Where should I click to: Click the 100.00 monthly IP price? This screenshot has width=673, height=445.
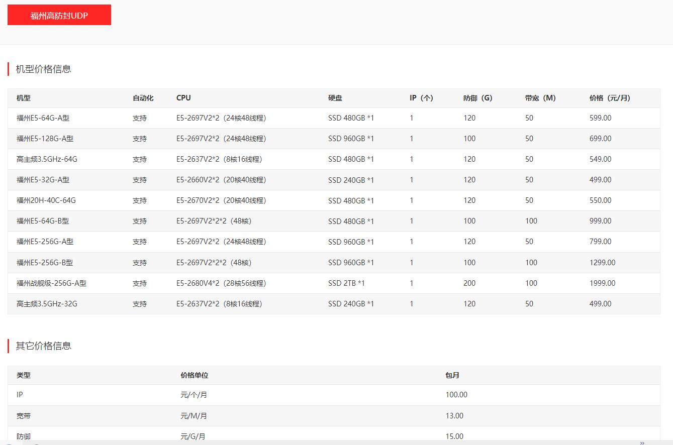pos(456,395)
